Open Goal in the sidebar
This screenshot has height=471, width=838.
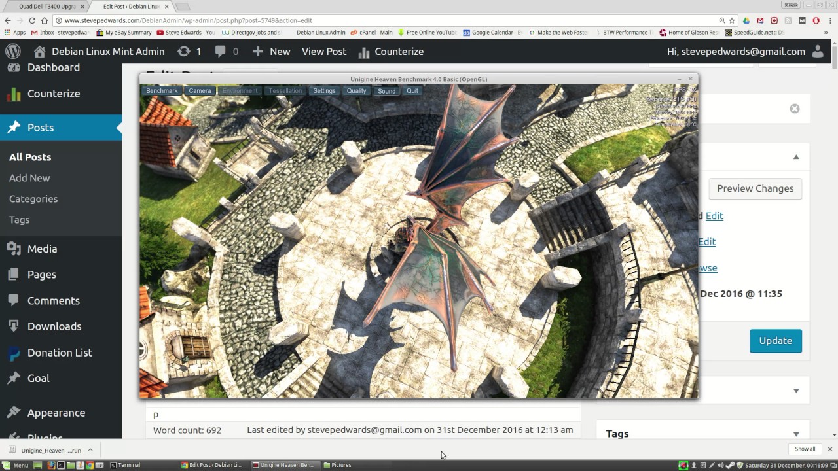point(38,378)
